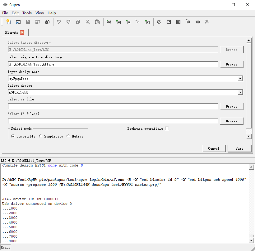
Task: Run the step marked R icon
Action: tap(118, 22)
